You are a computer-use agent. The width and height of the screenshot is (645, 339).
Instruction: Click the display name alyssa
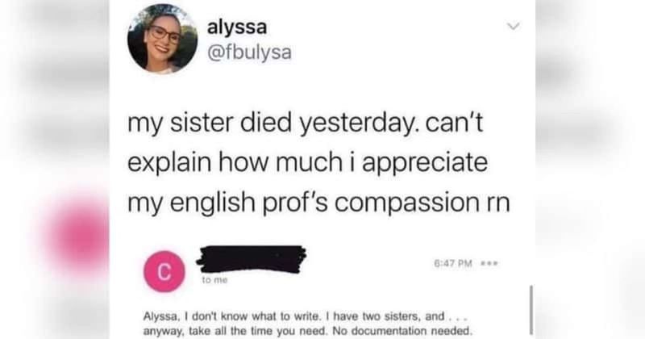237,27
